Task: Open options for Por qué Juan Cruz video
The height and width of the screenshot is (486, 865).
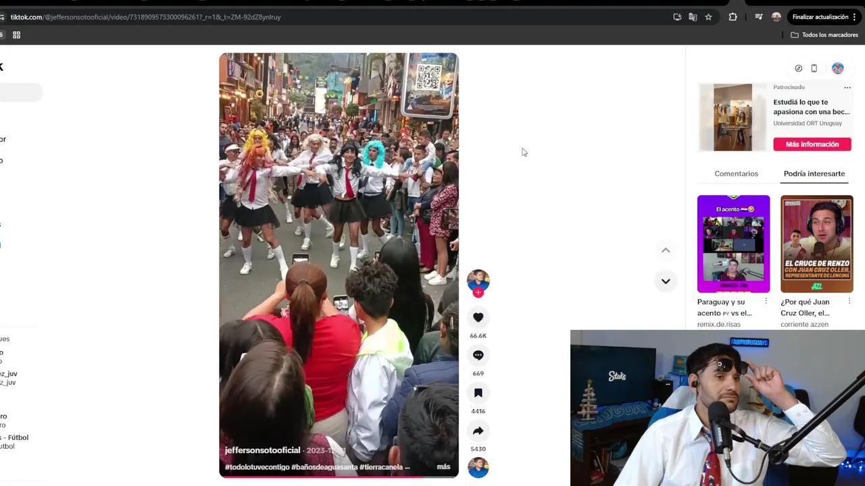Action: tap(849, 302)
